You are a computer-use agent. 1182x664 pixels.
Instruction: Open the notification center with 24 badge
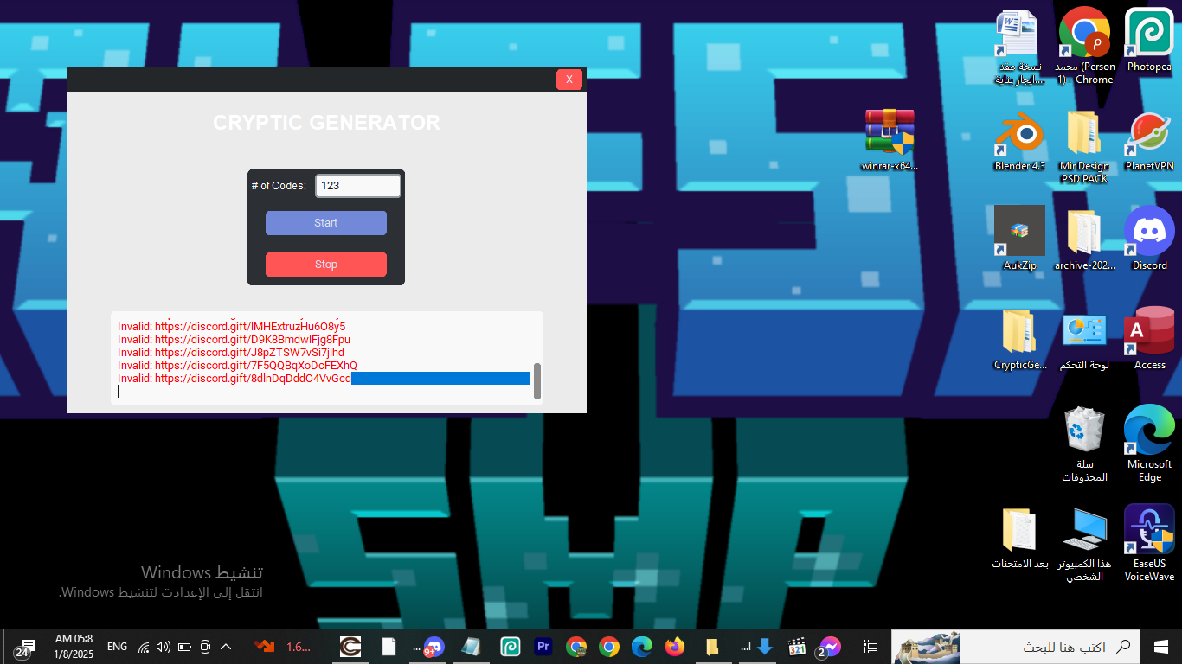(x=25, y=647)
